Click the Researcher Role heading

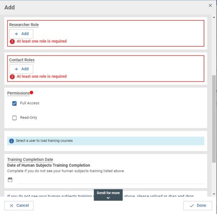24,25
